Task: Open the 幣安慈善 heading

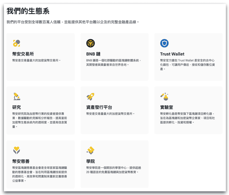Action: 21,161
